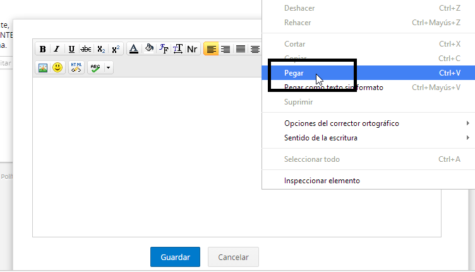Save with the Guardar button
Viewport: 475px width, 272px height.
[175, 257]
